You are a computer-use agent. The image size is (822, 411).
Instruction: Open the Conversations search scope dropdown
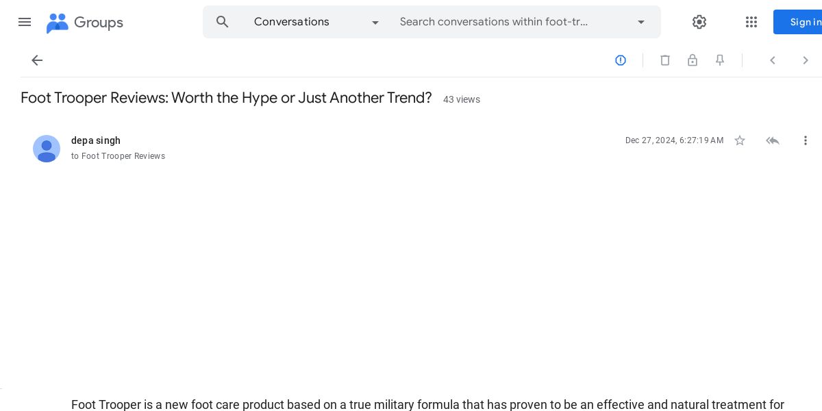316,22
